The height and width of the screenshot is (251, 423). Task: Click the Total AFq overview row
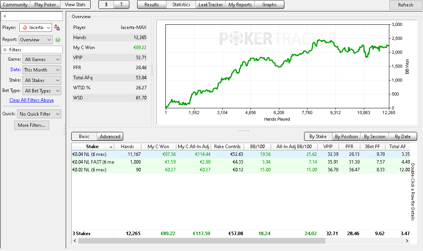(x=110, y=78)
